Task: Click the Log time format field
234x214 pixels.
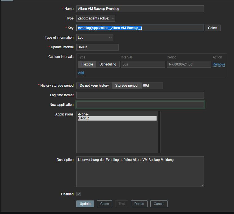Action: (x=140, y=95)
